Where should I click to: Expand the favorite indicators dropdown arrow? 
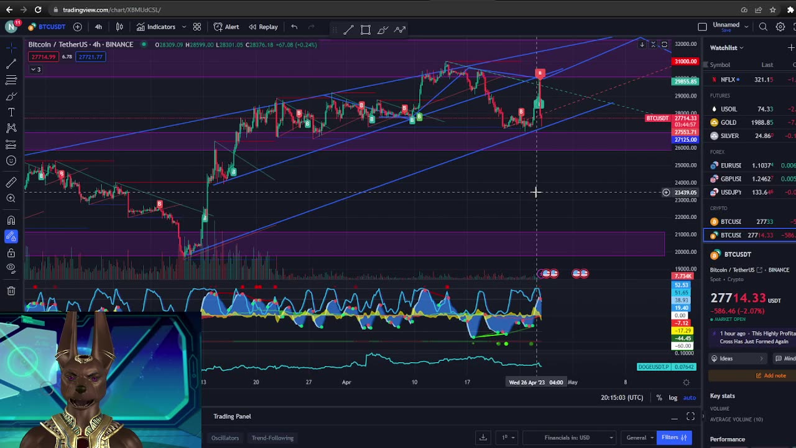coord(183,27)
